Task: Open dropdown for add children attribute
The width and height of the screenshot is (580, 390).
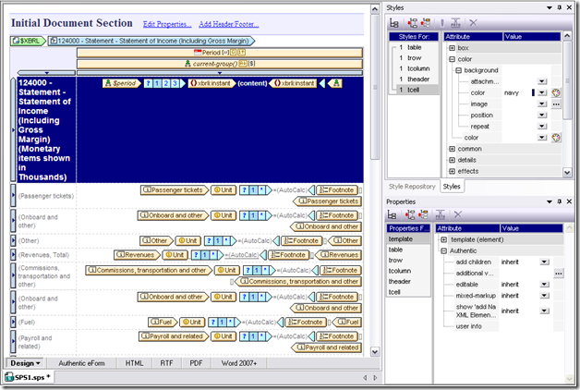Action: point(545,262)
